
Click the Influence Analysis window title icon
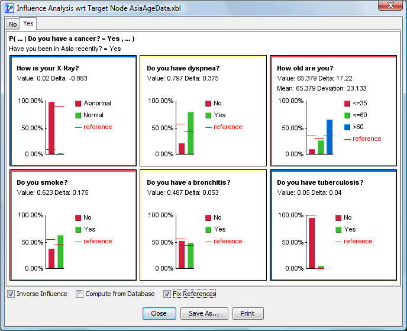[x=9, y=8]
